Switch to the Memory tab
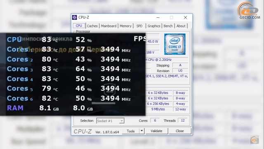The height and width of the screenshot is (149, 264). tap(125, 26)
